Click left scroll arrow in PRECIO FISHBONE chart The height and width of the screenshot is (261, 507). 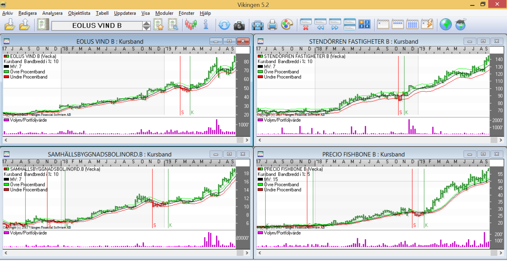click(260, 253)
